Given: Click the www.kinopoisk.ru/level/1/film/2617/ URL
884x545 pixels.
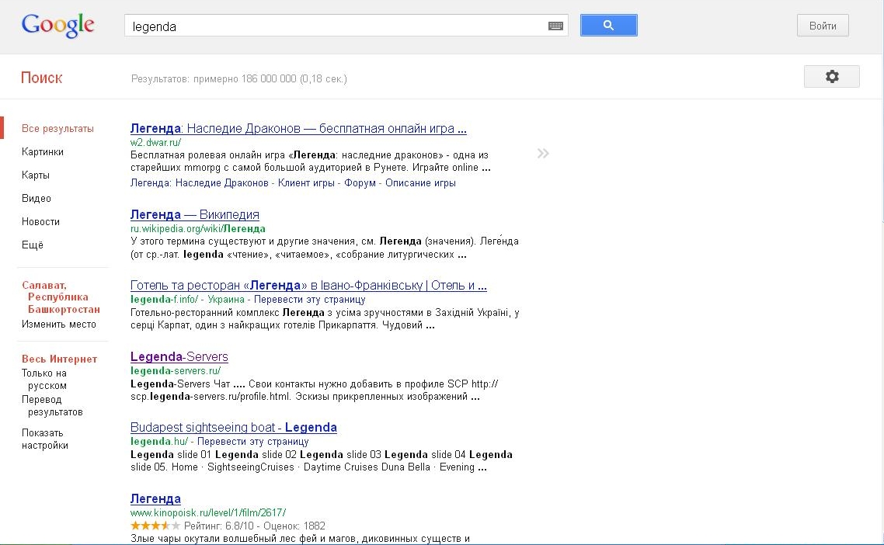Looking at the screenshot, I should tap(208, 512).
